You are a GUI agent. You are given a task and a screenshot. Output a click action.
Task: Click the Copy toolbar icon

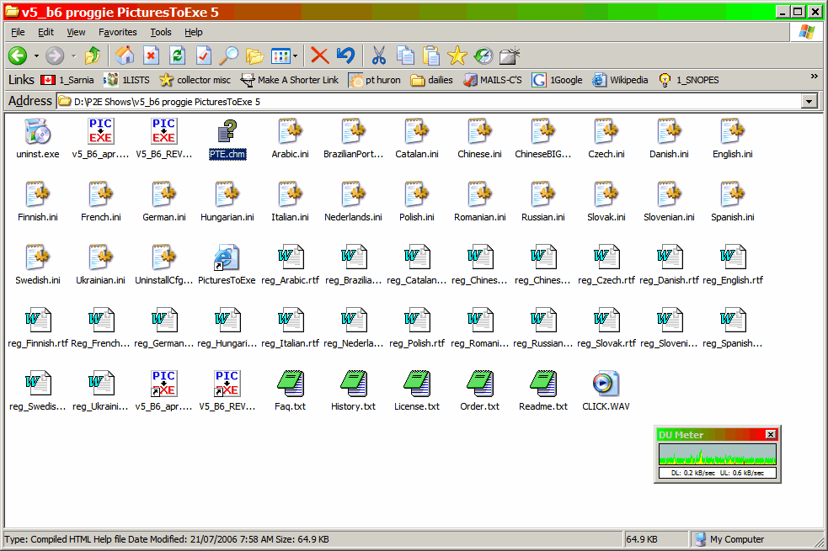(x=405, y=56)
